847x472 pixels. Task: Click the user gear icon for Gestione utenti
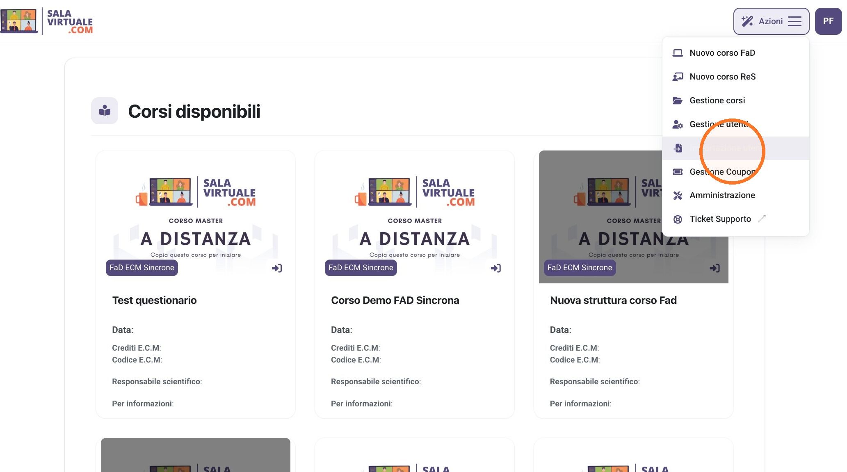click(678, 124)
